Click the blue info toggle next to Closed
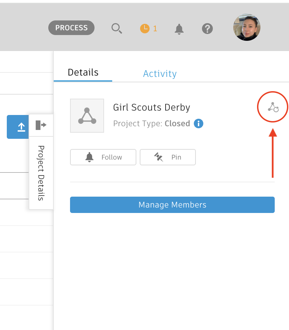This screenshot has height=330, width=289. 199,123
